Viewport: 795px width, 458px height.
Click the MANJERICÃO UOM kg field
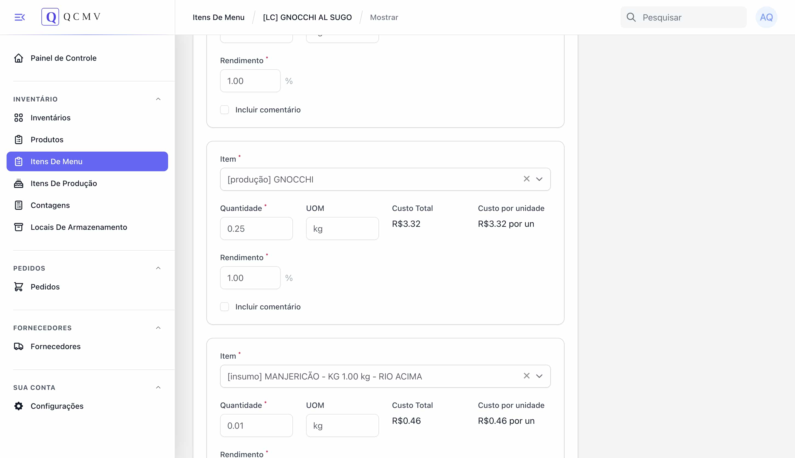342,425
